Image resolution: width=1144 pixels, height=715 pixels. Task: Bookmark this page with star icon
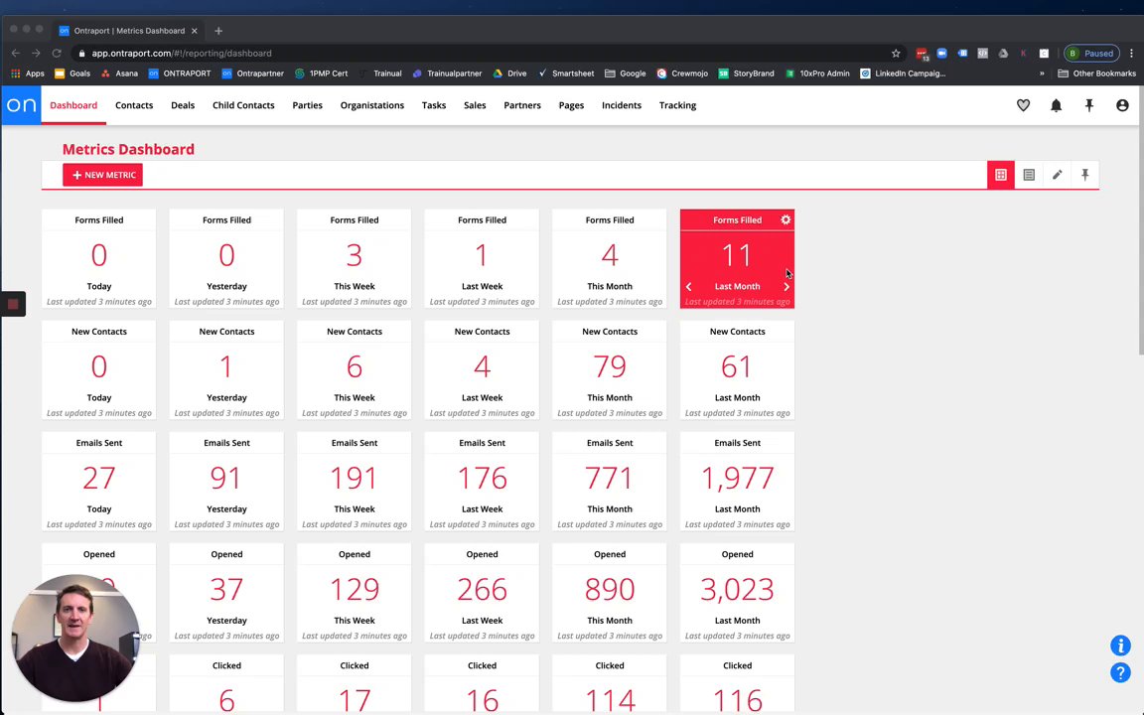[x=895, y=54]
